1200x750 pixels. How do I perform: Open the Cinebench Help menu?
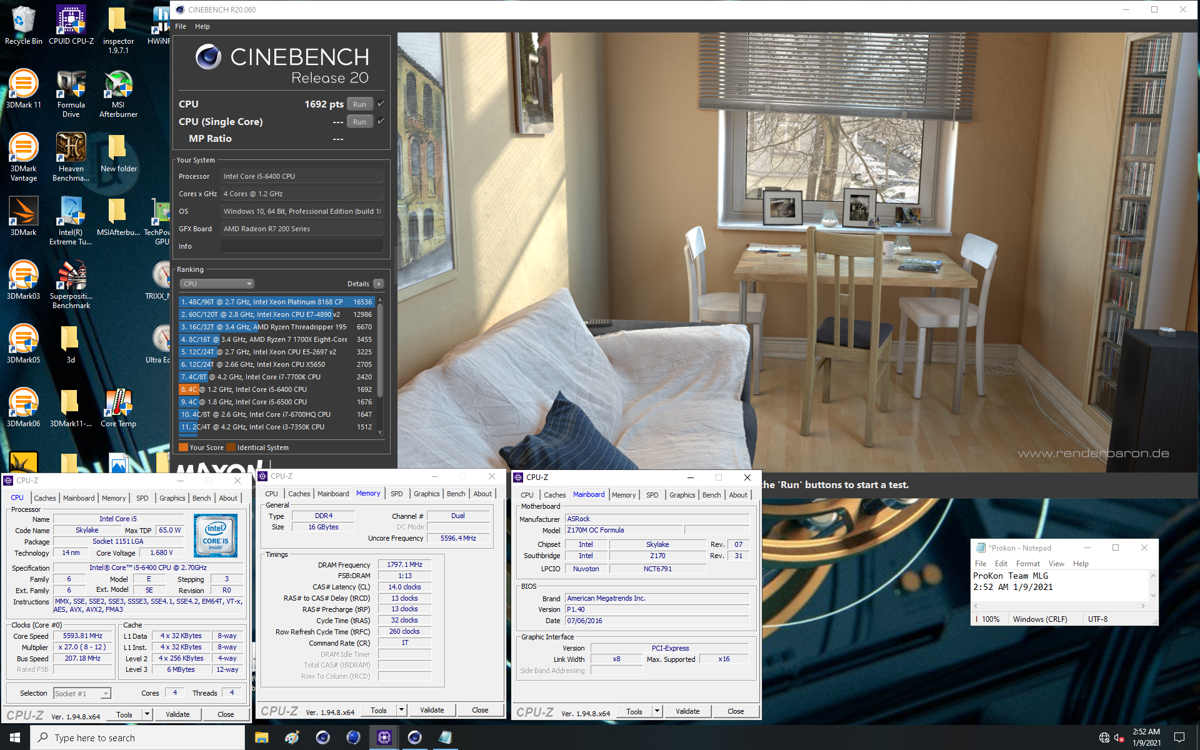coord(202,26)
